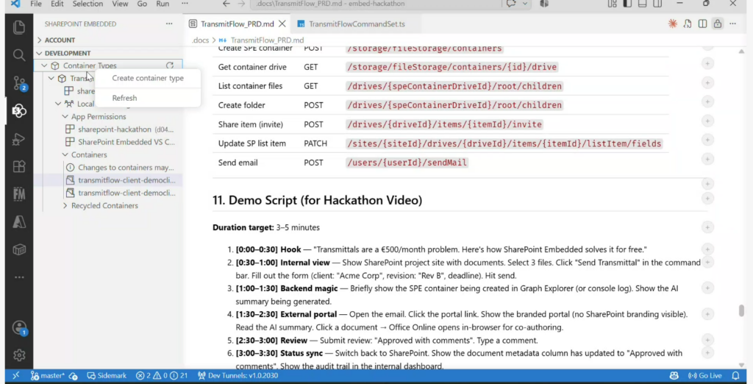
Task: Open the Selection menu
Action: [x=88, y=4]
